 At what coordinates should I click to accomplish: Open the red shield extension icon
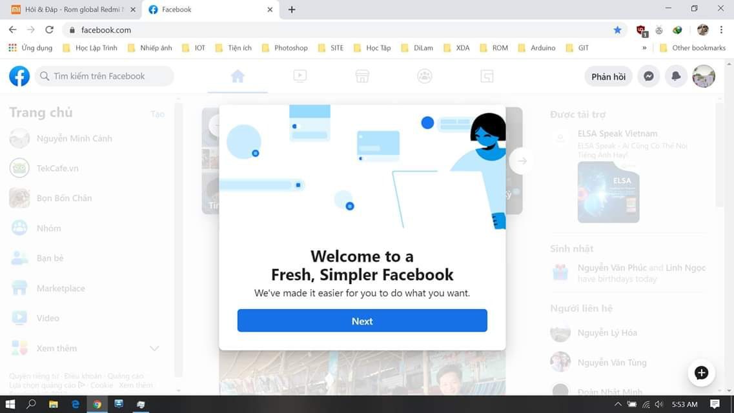(x=641, y=30)
